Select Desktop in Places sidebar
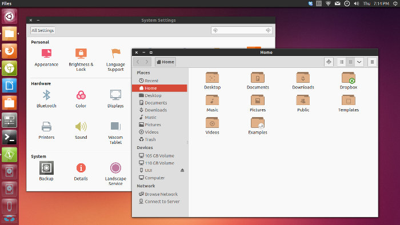The width and height of the screenshot is (400, 225). (x=159, y=95)
